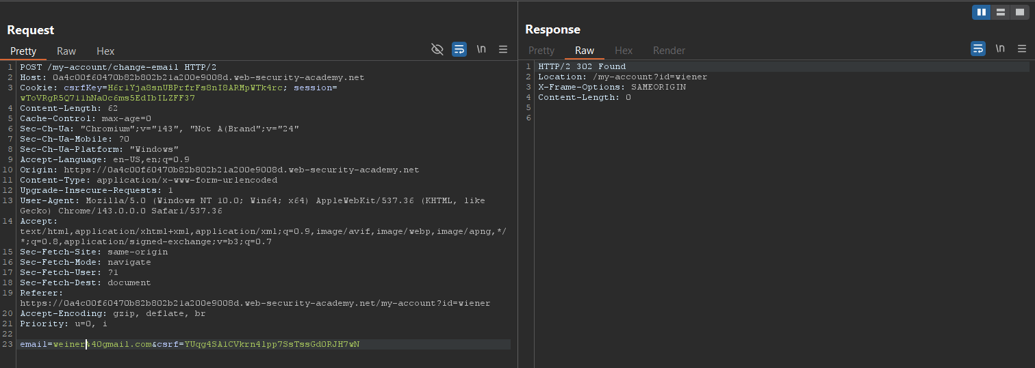Click the Accept-Encoding: gzip, deflate, br header
This screenshot has height=368, width=1035.
(113, 313)
